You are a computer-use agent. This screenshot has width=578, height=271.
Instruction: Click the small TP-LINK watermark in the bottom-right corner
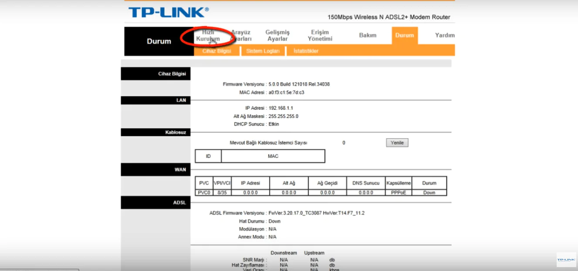pyautogui.click(x=566, y=260)
